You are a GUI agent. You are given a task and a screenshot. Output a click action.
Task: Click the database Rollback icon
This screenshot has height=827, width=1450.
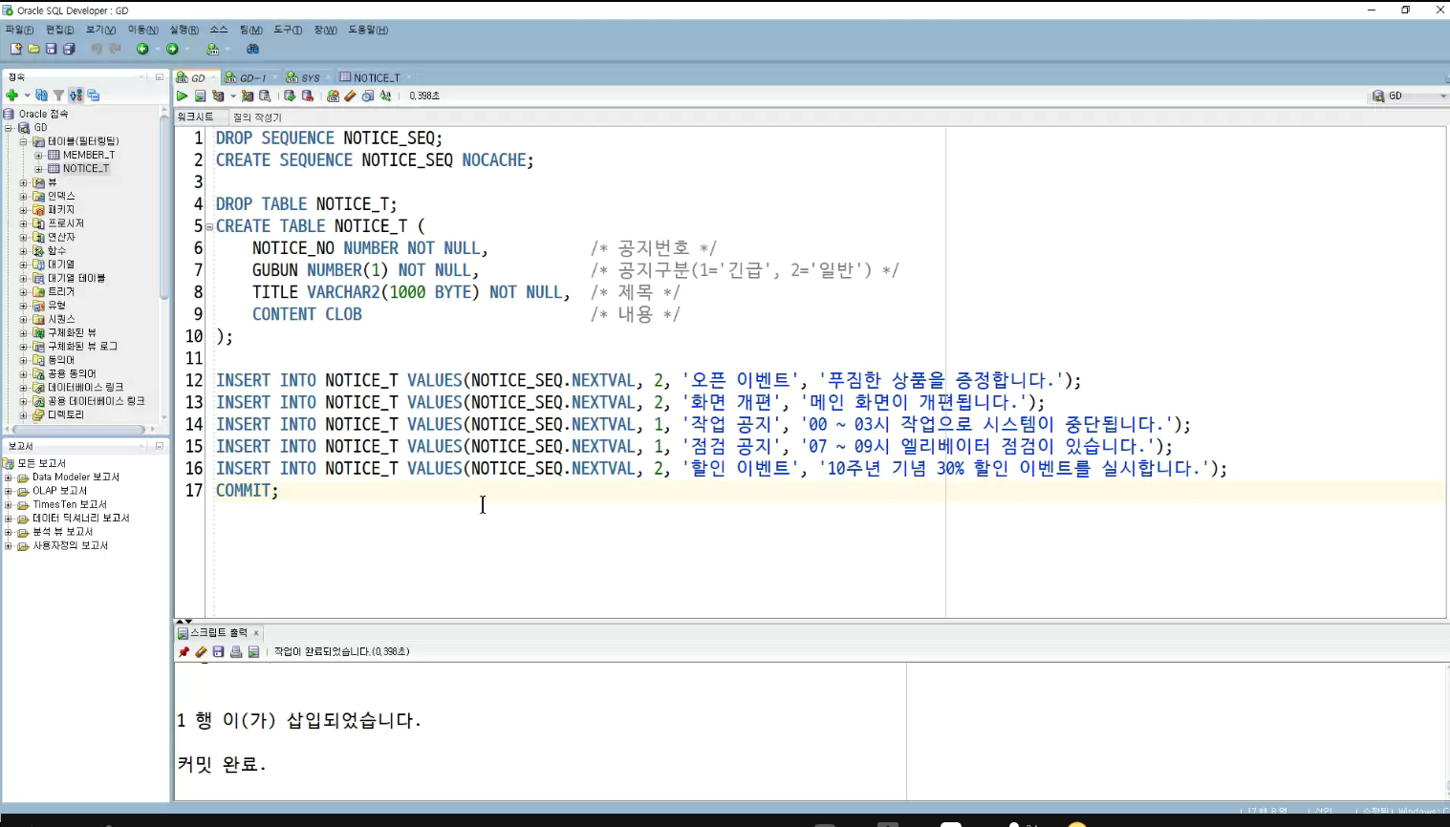[x=308, y=95]
